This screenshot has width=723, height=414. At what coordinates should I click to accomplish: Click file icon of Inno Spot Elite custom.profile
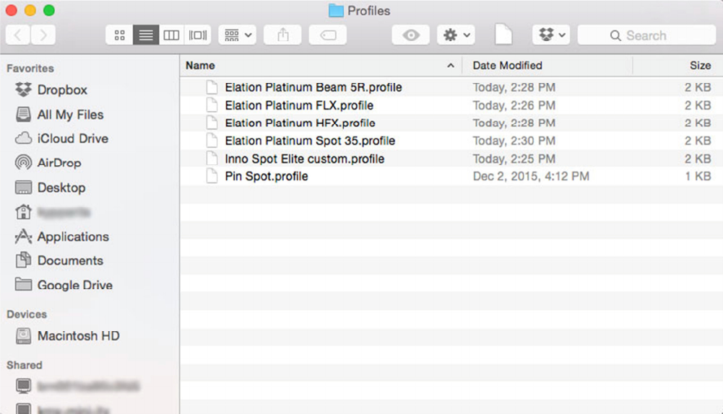(x=212, y=159)
